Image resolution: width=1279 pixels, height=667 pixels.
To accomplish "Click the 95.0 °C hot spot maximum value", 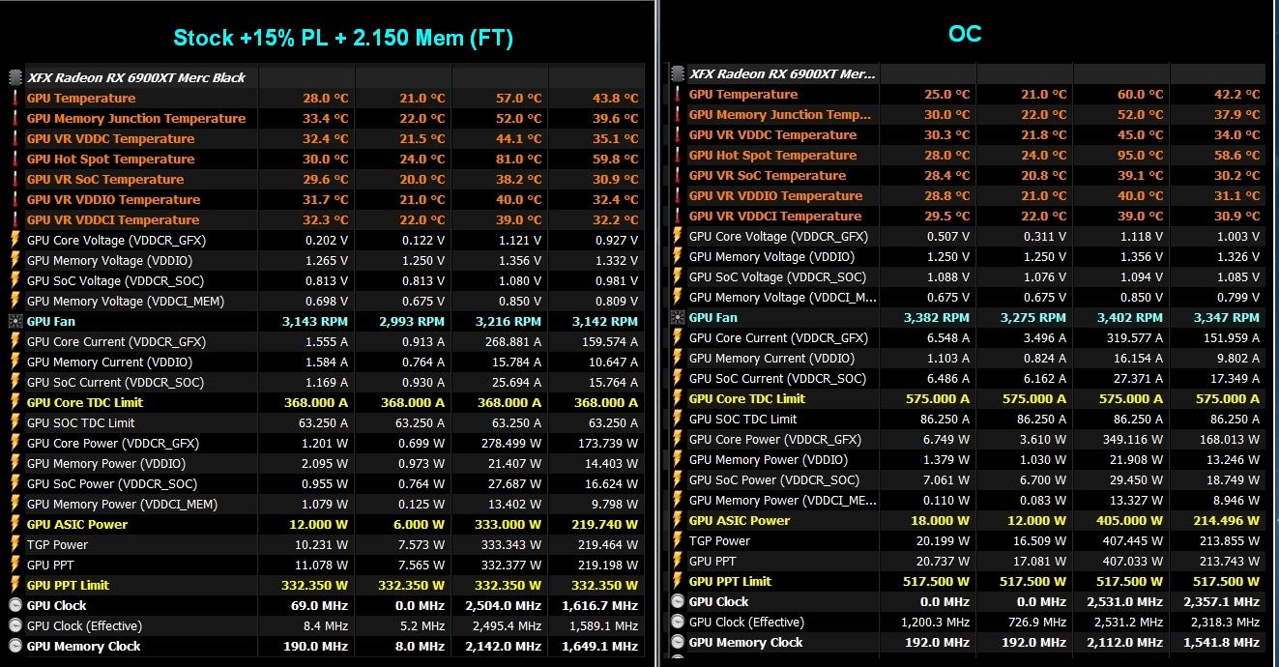I will [x=1140, y=155].
